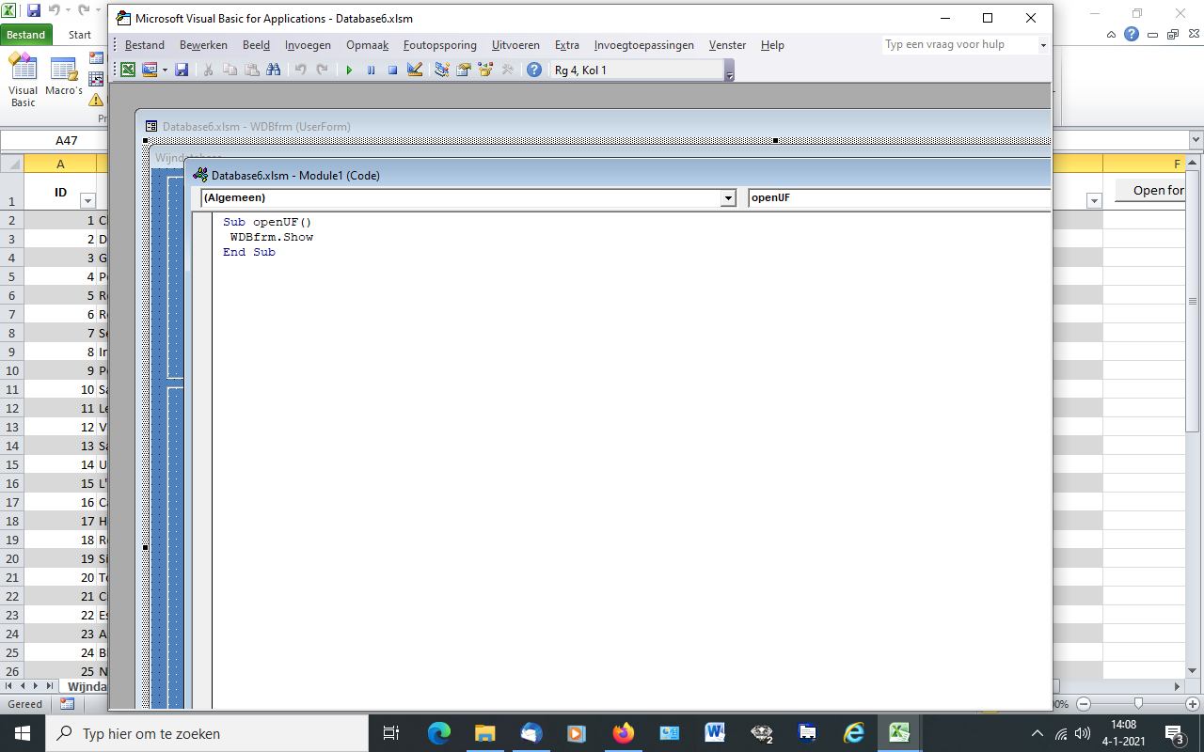Expand the (Algemeen) object dropdown
Viewport: 1204px width, 752px height.
[728, 197]
